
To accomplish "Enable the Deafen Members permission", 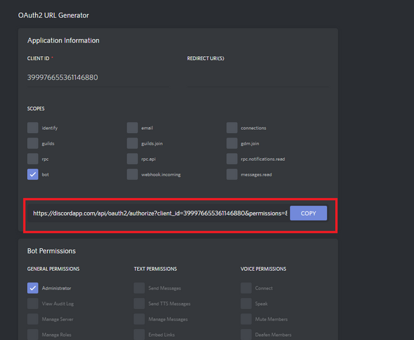I will pyautogui.click(x=246, y=335).
